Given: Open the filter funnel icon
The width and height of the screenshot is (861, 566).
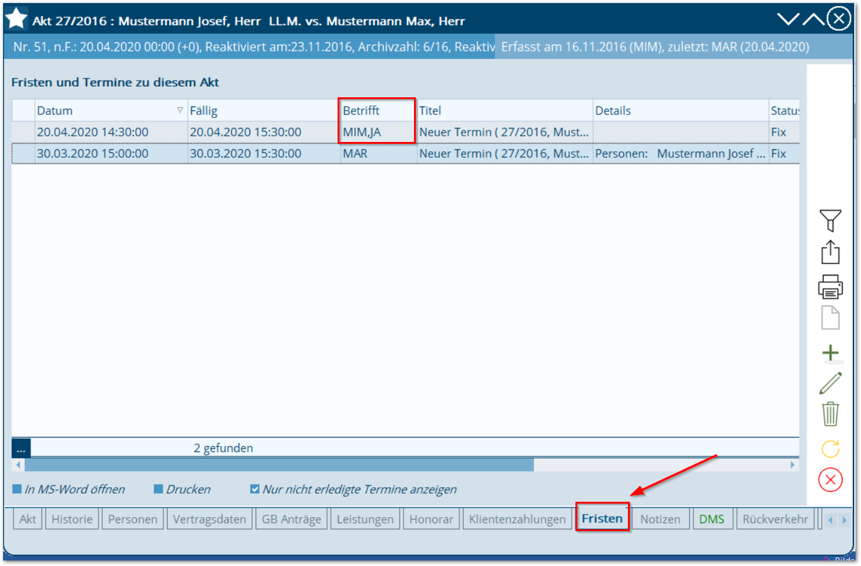Looking at the screenshot, I should pyautogui.click(x=830, y=220).
